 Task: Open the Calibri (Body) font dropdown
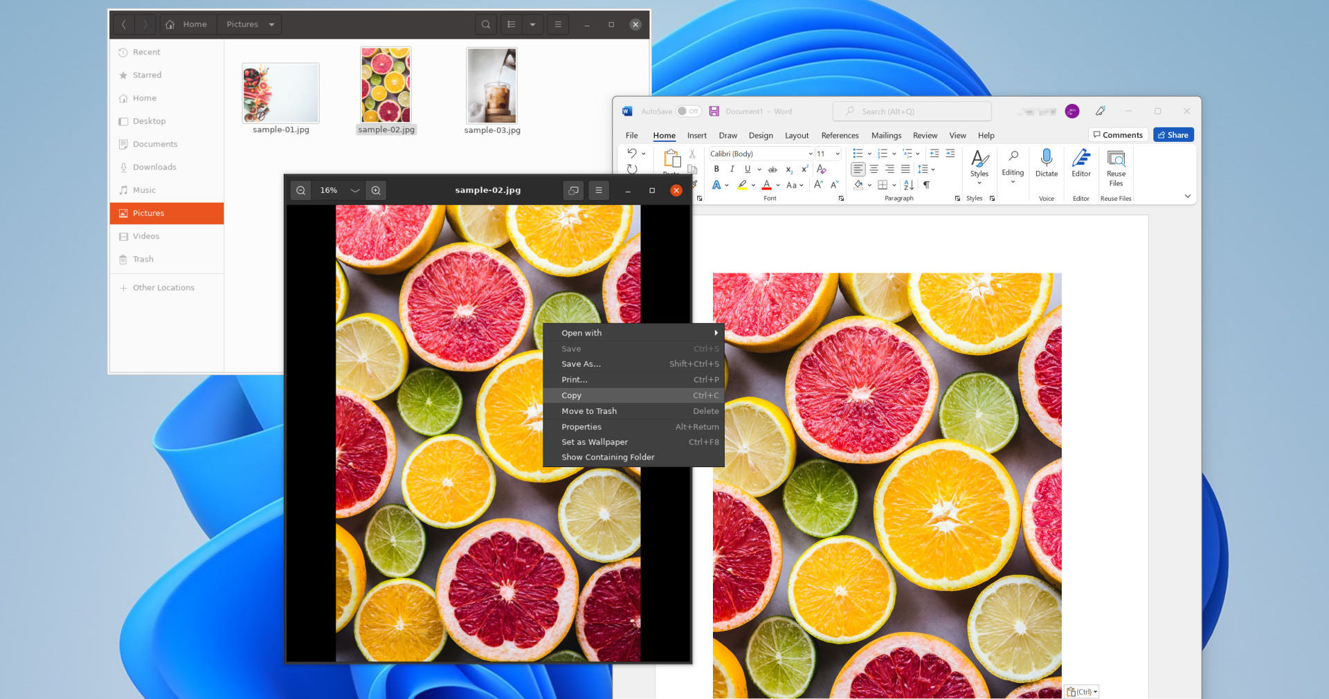(x=810, y=154)
